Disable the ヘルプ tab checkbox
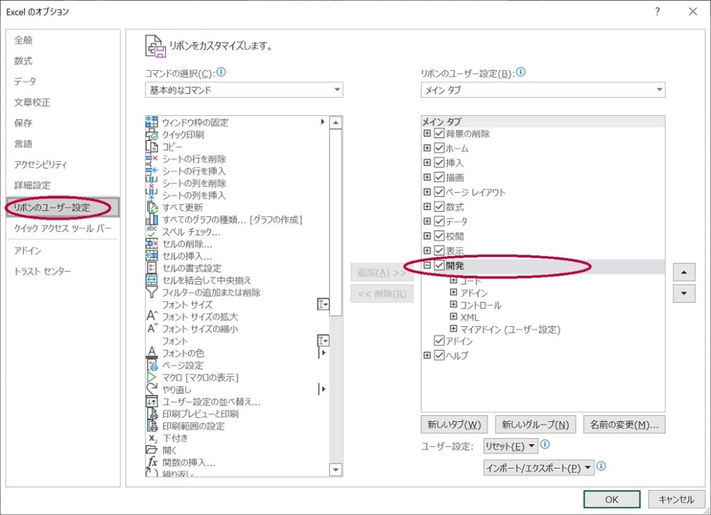The height and width of the screenshot is (515, 711). pyautogui.click(x=440, y=355)
